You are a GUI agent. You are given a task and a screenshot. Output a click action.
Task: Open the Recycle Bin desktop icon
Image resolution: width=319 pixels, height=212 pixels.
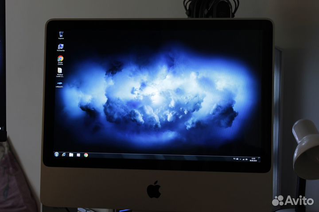coord(61,35)
